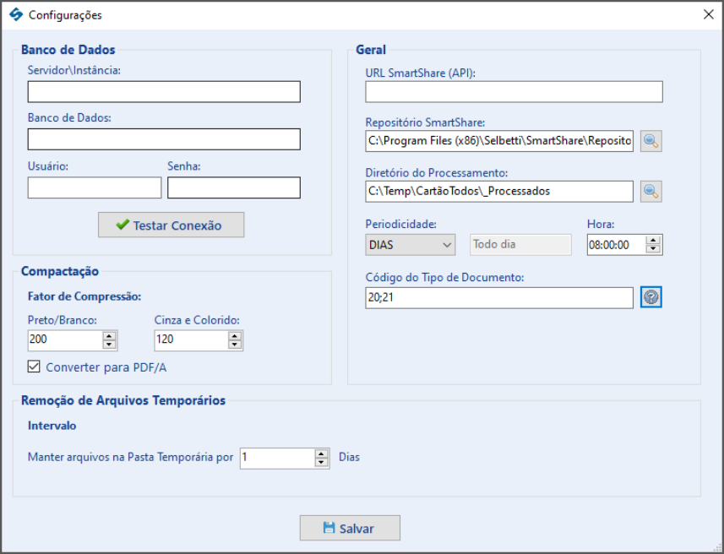
Task: Close the Configurações window
Action: (708, 14)
